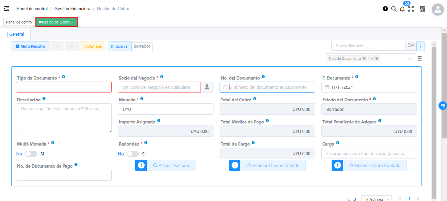
Task: Toggle the Redondeo switch
Action: 132,154
